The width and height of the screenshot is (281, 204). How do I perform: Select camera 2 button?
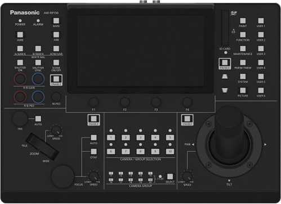pos(126,138)
